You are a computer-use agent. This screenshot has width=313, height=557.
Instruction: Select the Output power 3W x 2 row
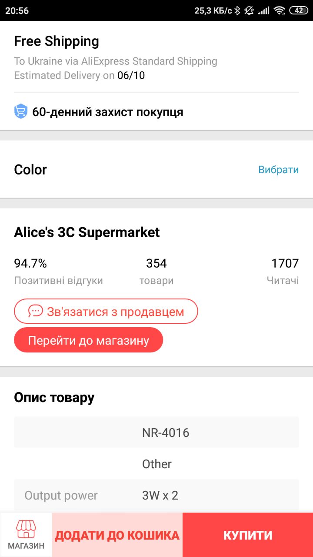pos(156,495)
